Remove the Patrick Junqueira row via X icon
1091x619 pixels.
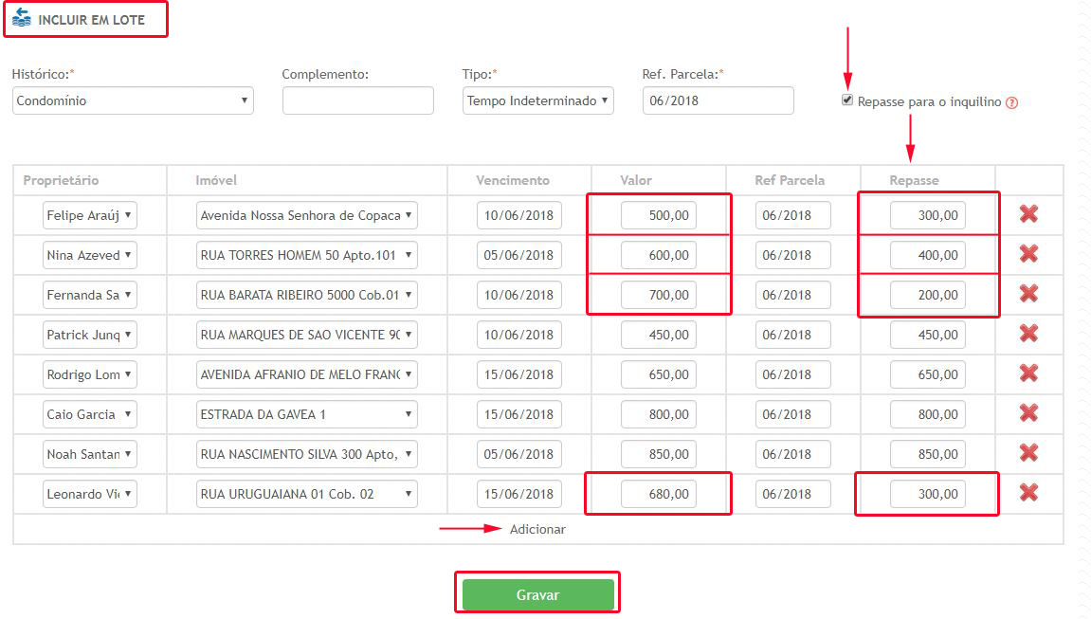coord(1028,334)
